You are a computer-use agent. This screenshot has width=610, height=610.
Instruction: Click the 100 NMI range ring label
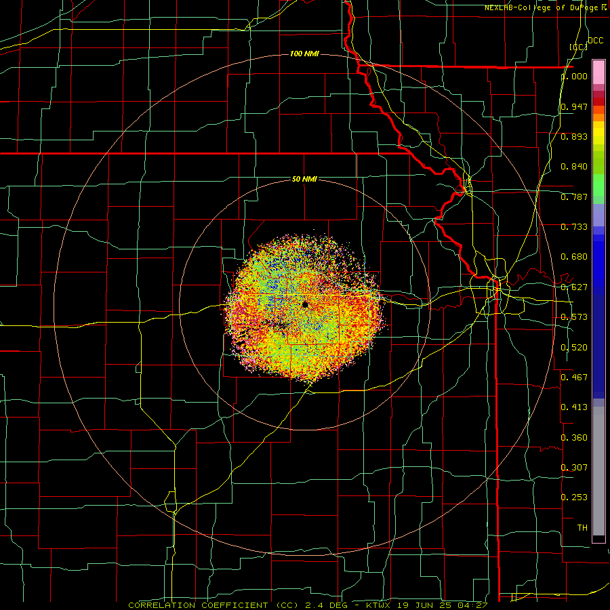coord(304,54)
